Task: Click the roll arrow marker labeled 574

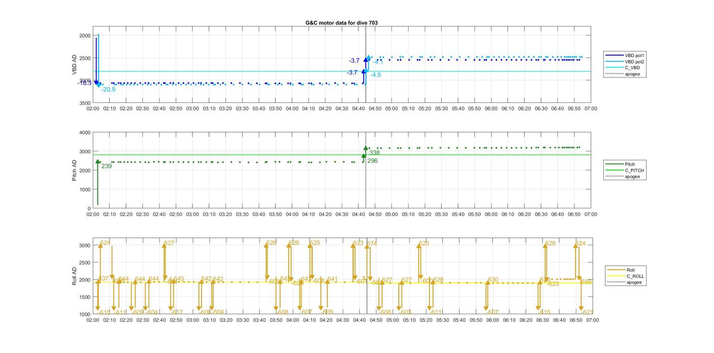Action: 366,247
